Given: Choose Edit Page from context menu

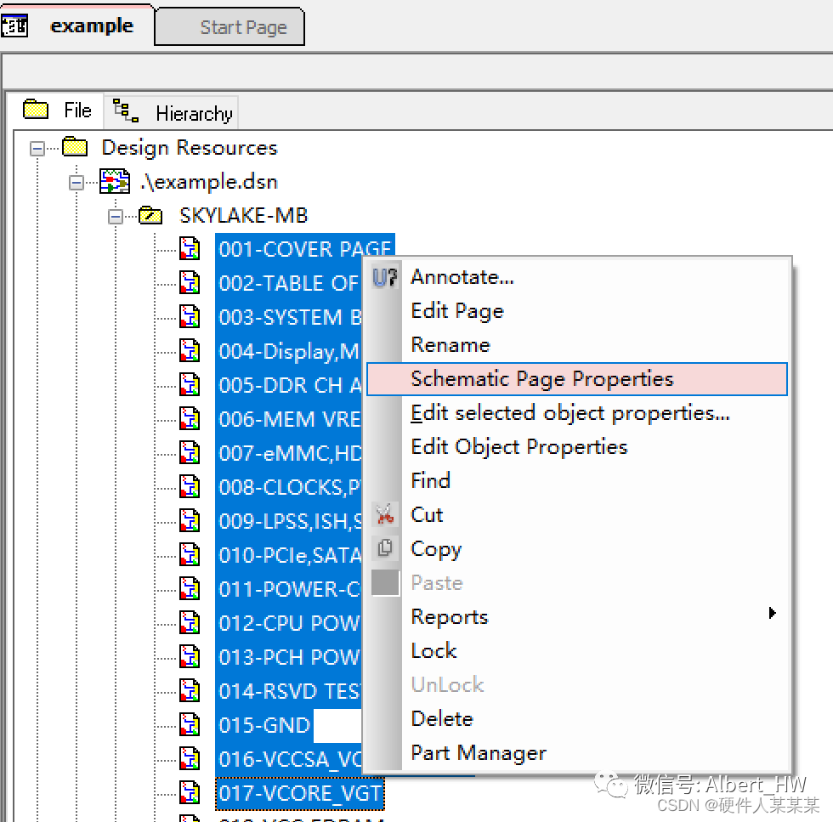Looking at the screenshot, I should pyautogui.click(x=577, y=311).
